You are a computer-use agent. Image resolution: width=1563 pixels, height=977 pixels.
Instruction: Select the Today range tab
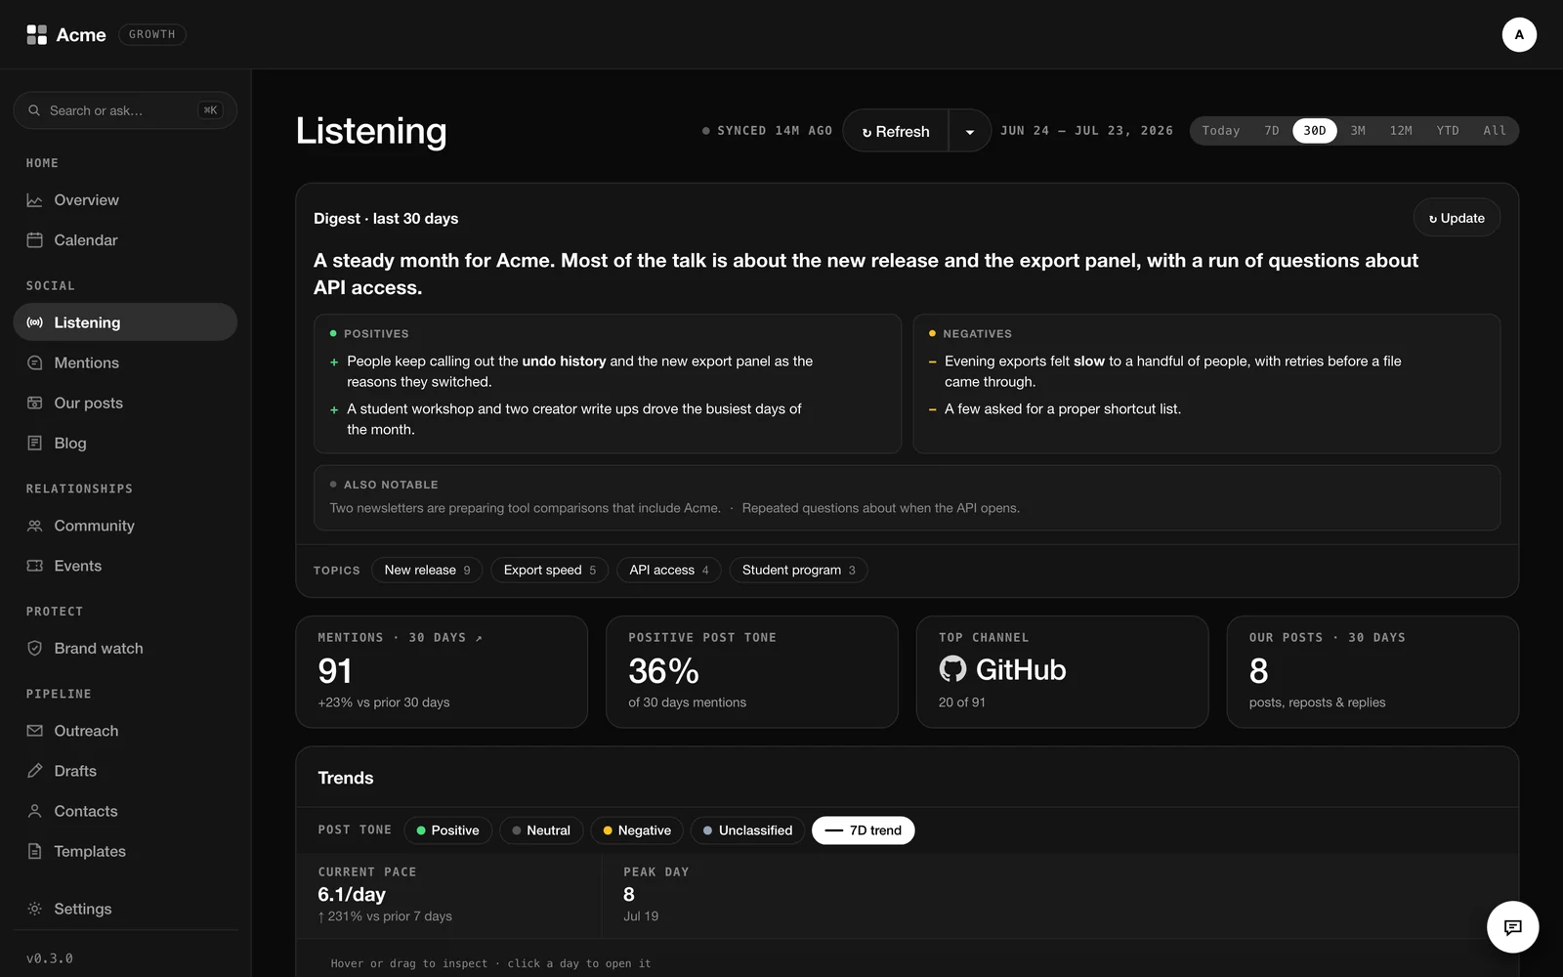(1220, 131)
